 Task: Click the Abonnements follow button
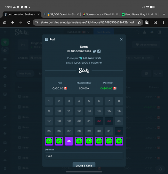pos(146,45)
